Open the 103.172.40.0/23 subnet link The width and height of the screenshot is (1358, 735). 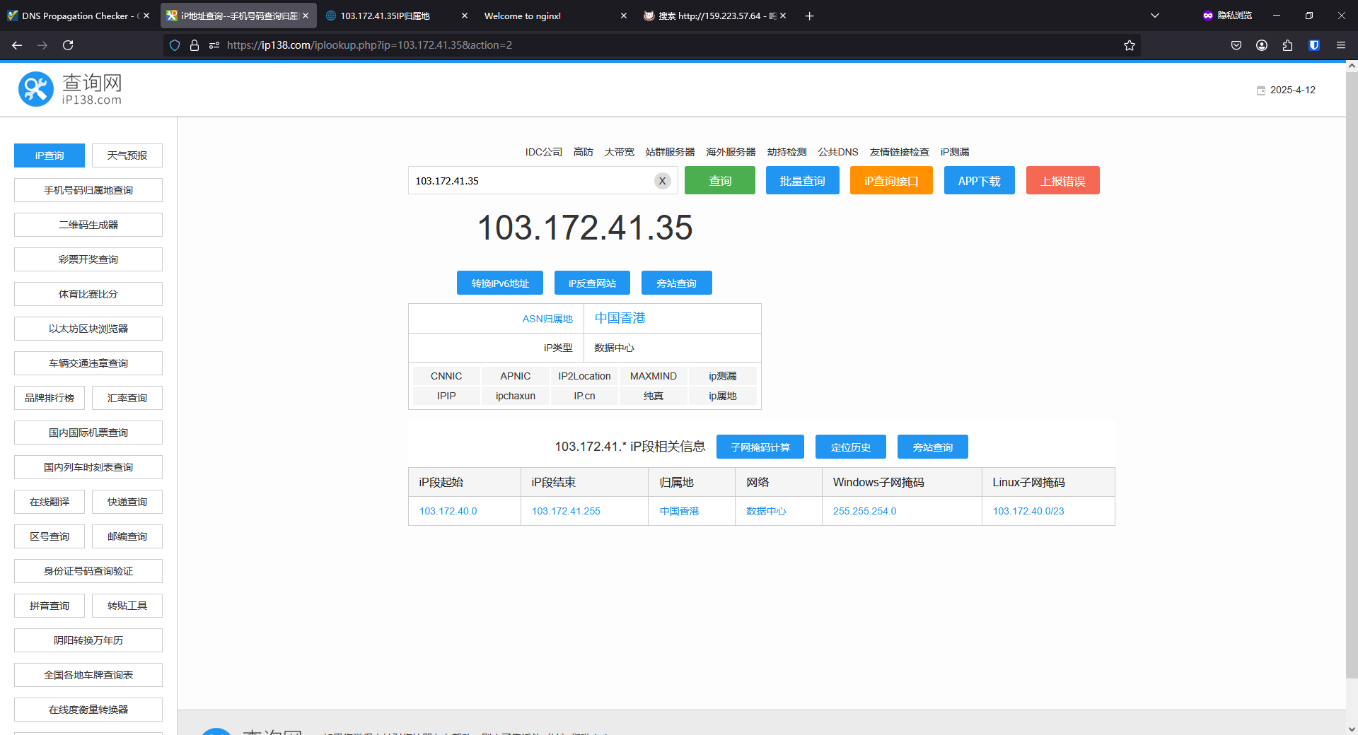tap(1028, 511)
